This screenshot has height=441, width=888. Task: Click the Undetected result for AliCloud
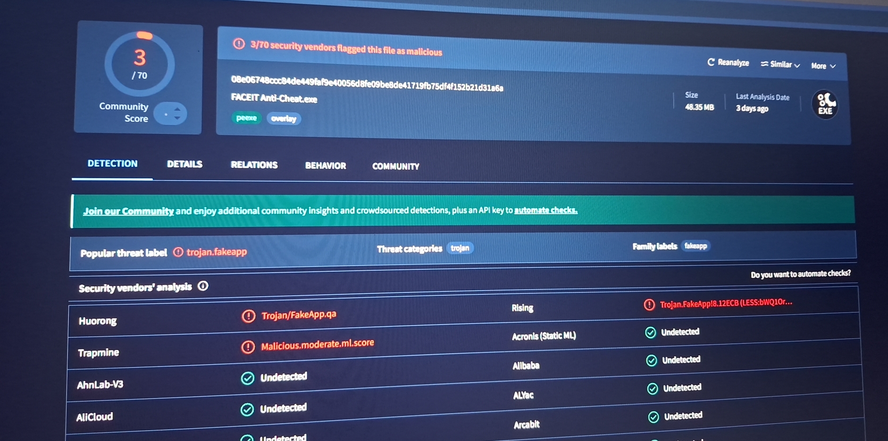[283, 408]
